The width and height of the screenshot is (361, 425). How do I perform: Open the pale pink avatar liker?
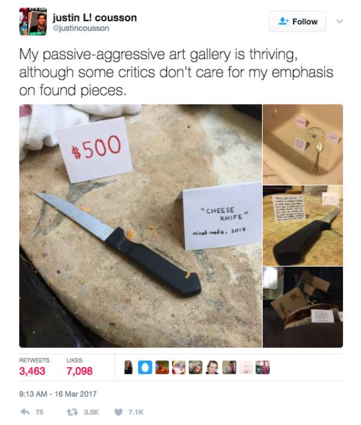(x=246, y=367)
